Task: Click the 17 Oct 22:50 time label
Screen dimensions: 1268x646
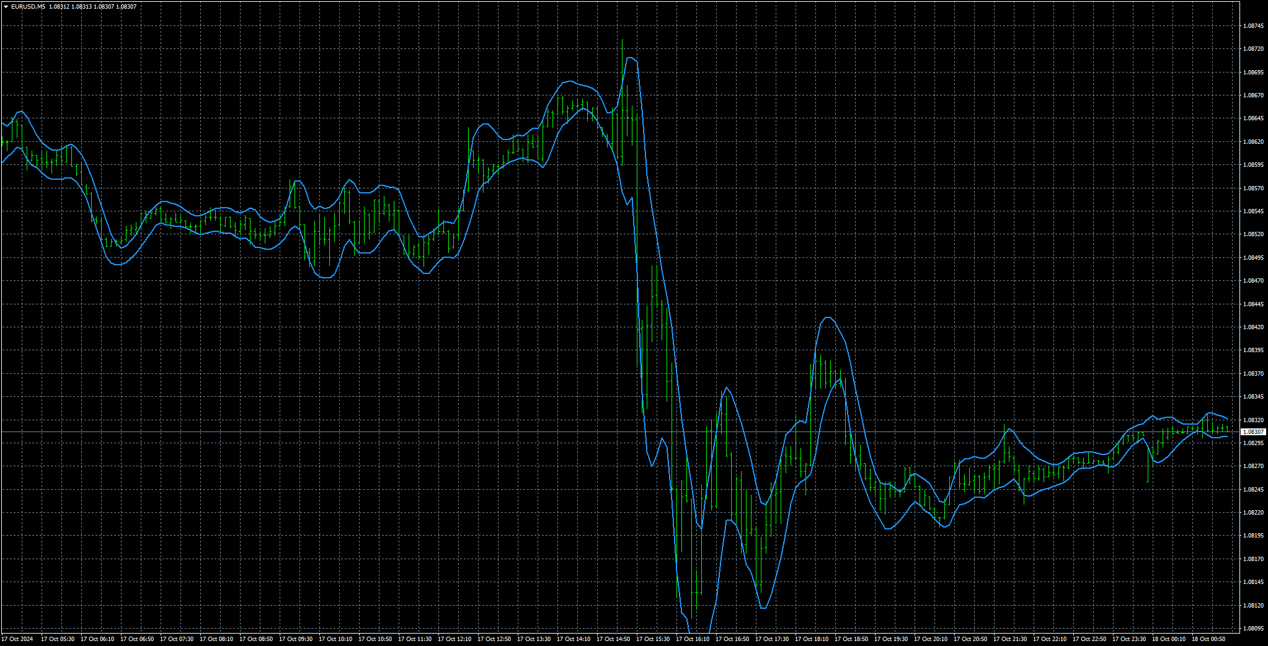Action: [x=1089, y=639]
